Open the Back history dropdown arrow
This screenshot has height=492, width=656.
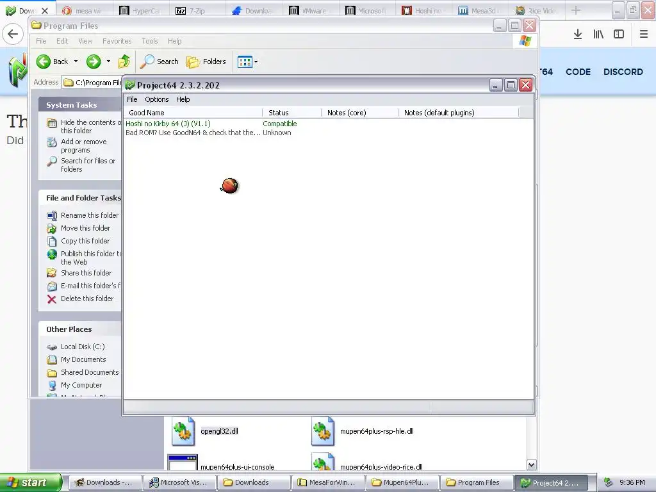(76, 61)
